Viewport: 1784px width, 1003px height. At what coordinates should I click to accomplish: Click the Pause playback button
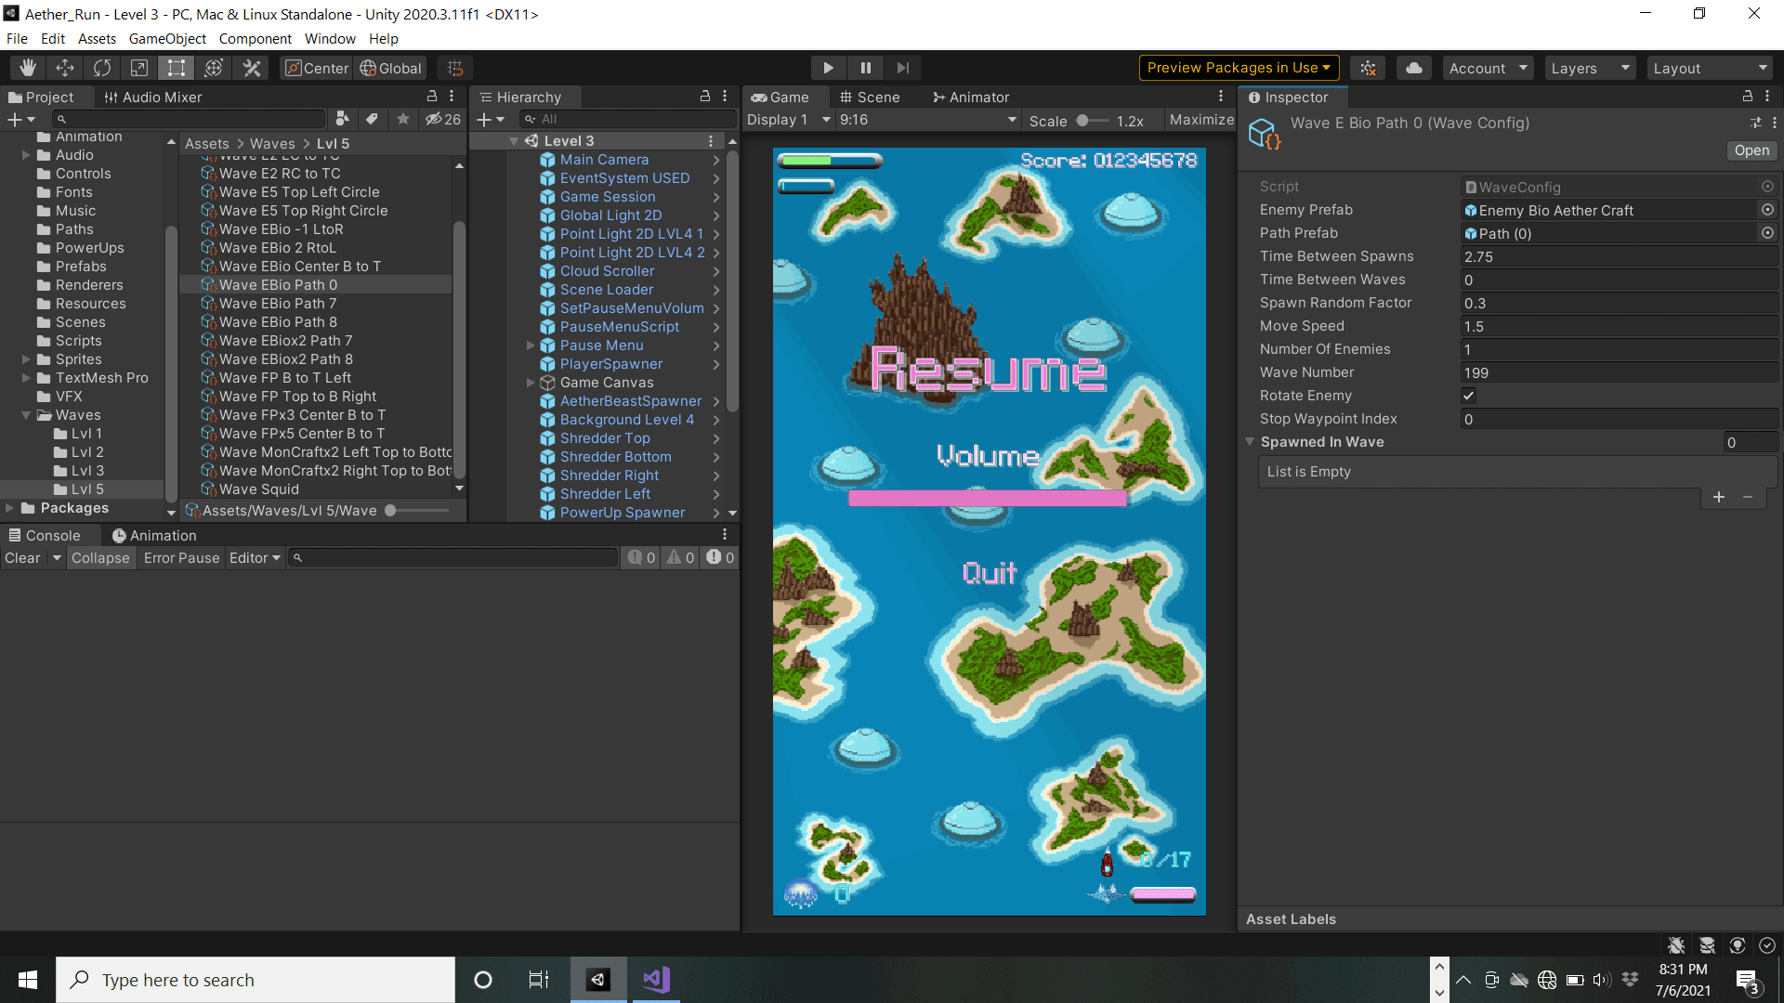click(865, 68)
